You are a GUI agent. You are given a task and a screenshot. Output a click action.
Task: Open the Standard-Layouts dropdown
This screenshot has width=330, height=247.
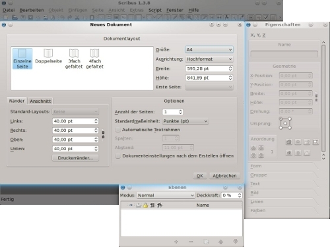coord(75,111)
